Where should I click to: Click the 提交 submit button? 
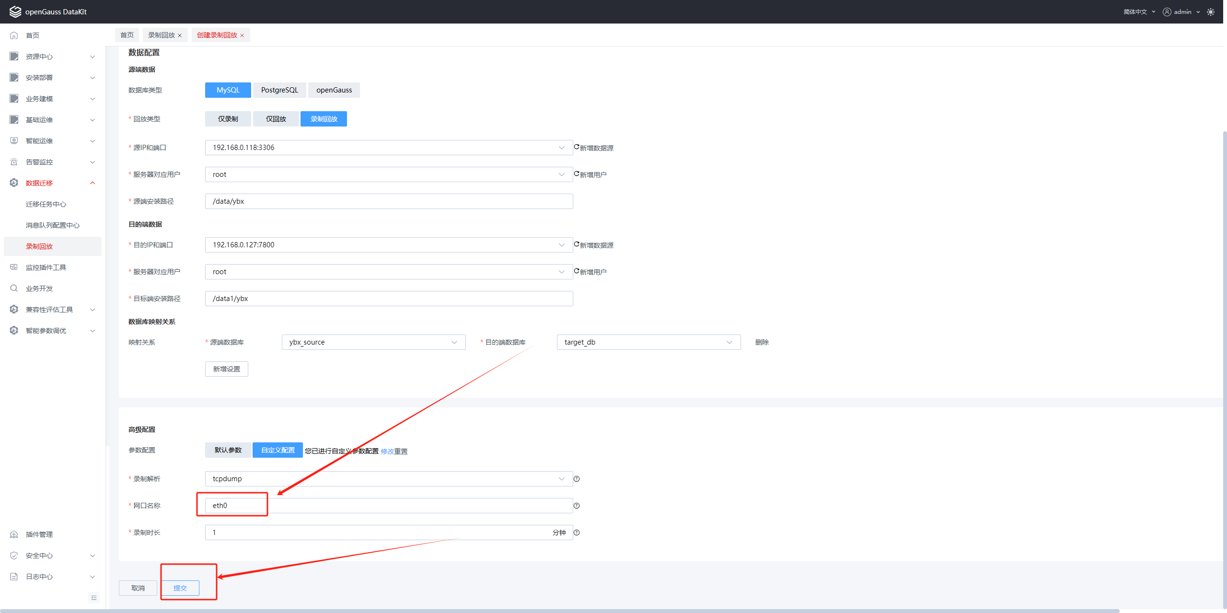(x=180, y=588)
